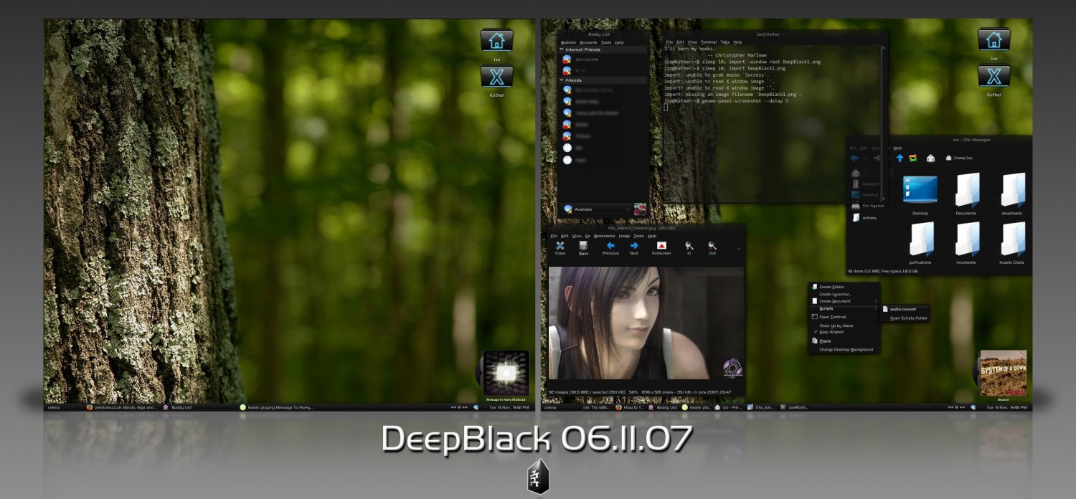Collapse the Internet Friends group
This screenshot has height=499, width=1076.
pos(562,49)
